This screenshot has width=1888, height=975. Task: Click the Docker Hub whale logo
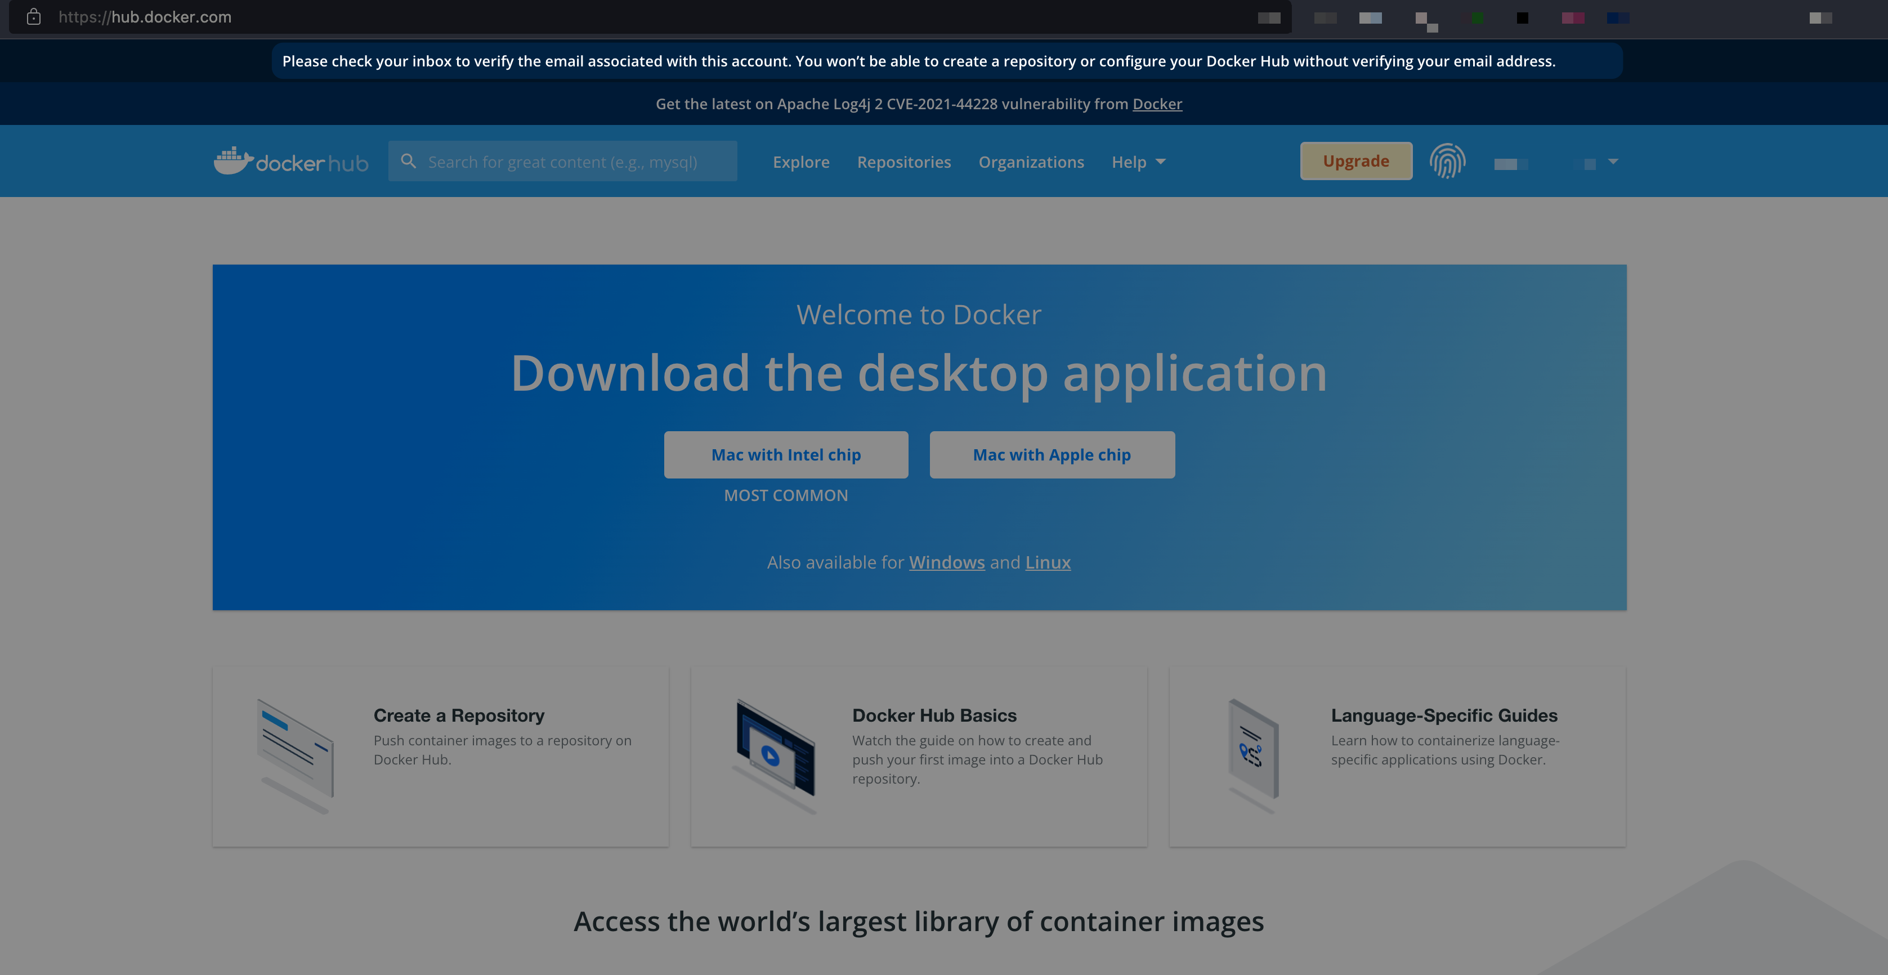coord(234,160)
